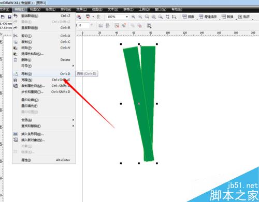Expand the 全选(A) select all submenu
The width and height of the screenshot is (259, 202).
point(44,120)
